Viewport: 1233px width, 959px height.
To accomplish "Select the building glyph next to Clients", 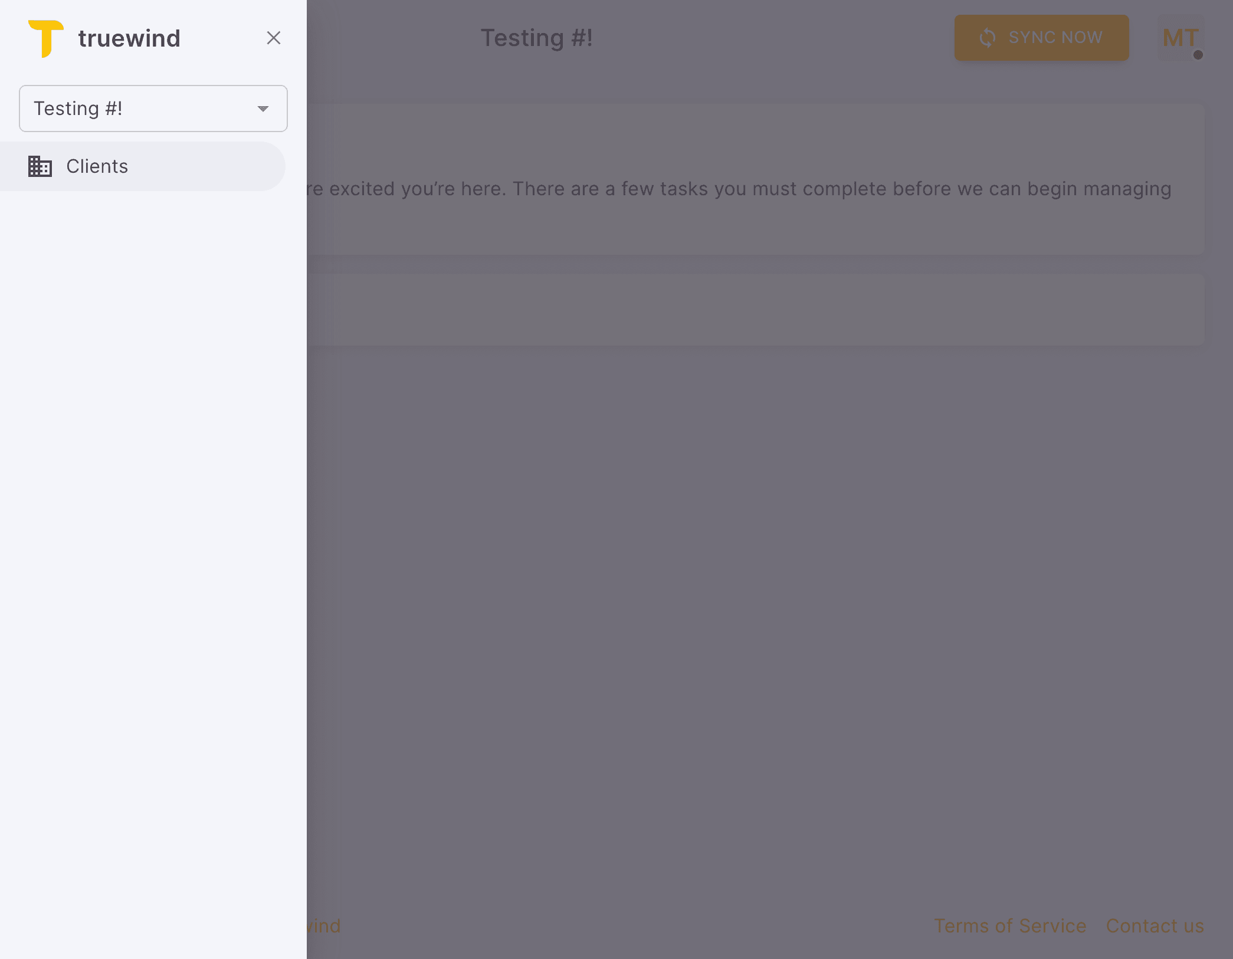I will (x=40, y=166).
